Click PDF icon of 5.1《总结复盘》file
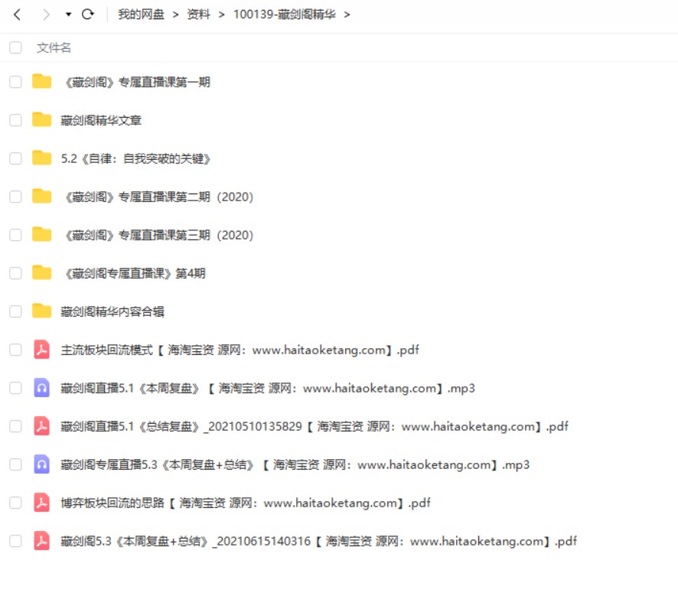 pos(42,426)
